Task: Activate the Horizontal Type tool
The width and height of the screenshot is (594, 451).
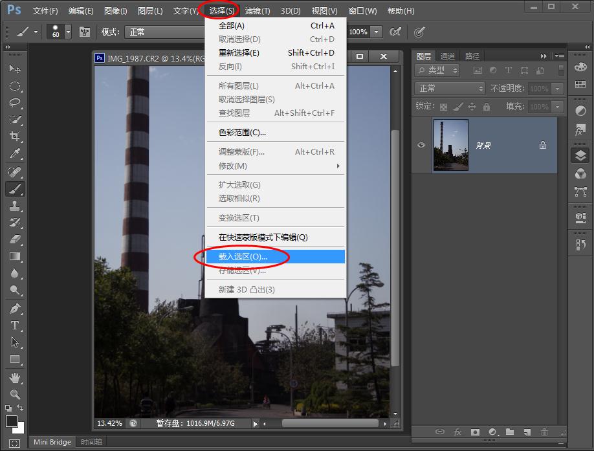Action: pos(15,325)
